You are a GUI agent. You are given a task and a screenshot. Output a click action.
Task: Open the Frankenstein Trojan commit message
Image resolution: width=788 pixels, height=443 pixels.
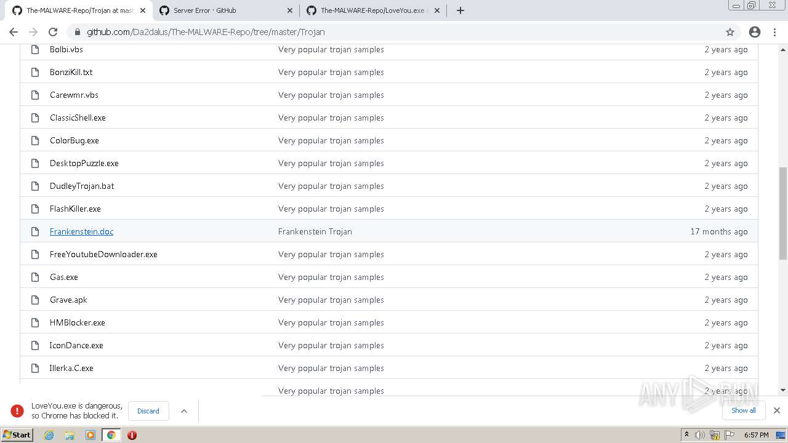point(315,231)
